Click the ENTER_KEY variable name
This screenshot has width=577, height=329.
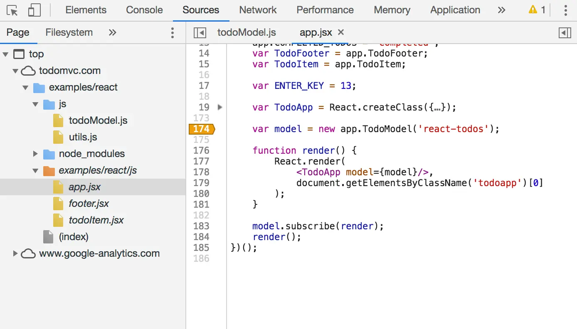coord(299,86)
